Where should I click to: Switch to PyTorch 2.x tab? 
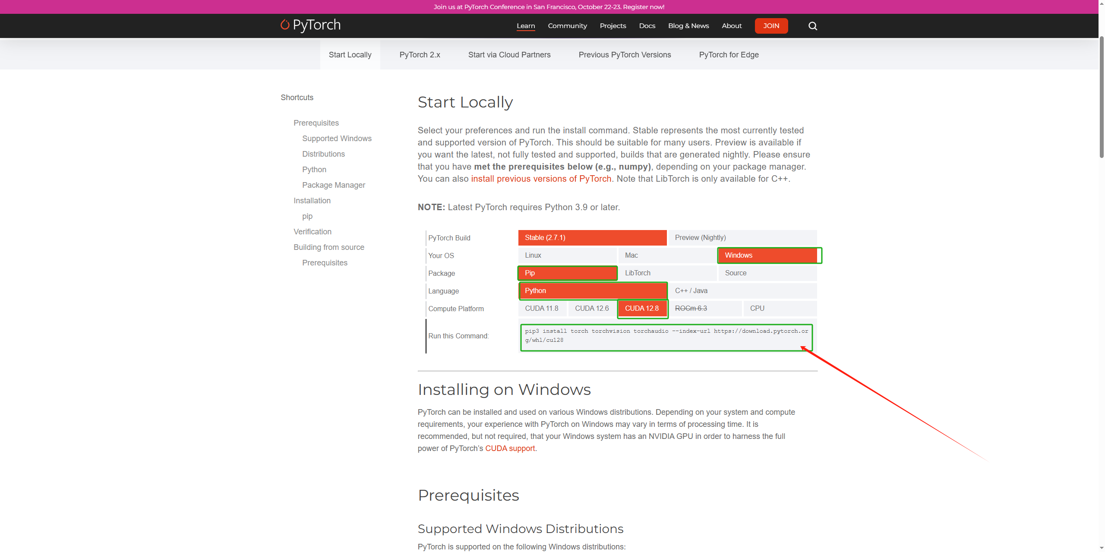pos(420,55)
